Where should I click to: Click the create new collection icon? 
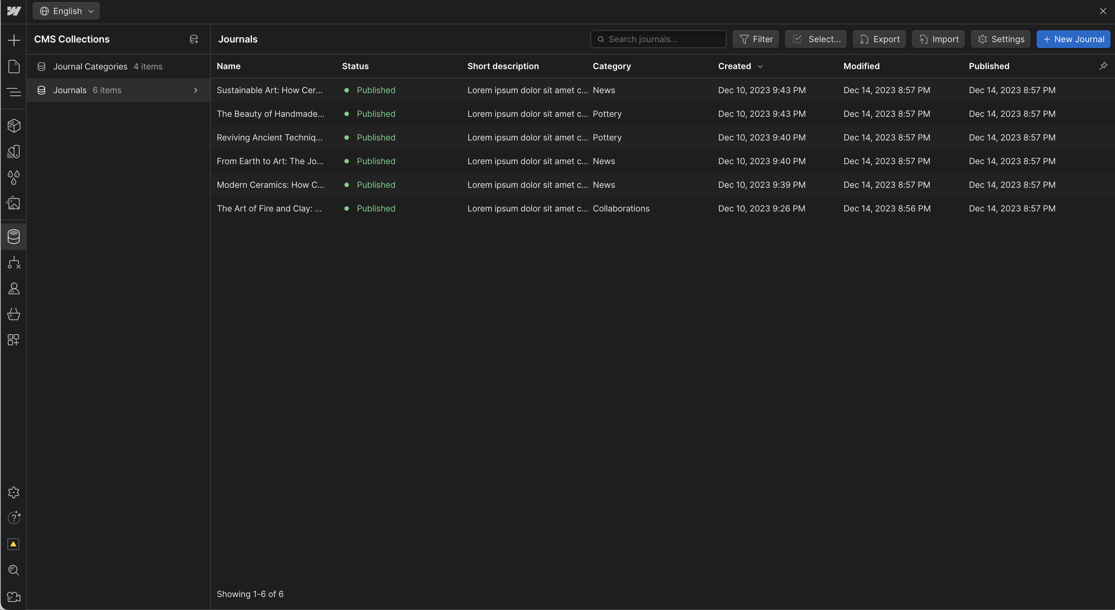[x=194, y=39]
